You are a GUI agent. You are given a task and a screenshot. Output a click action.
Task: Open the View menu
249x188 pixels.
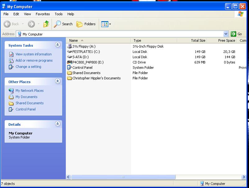coord(27,14)
